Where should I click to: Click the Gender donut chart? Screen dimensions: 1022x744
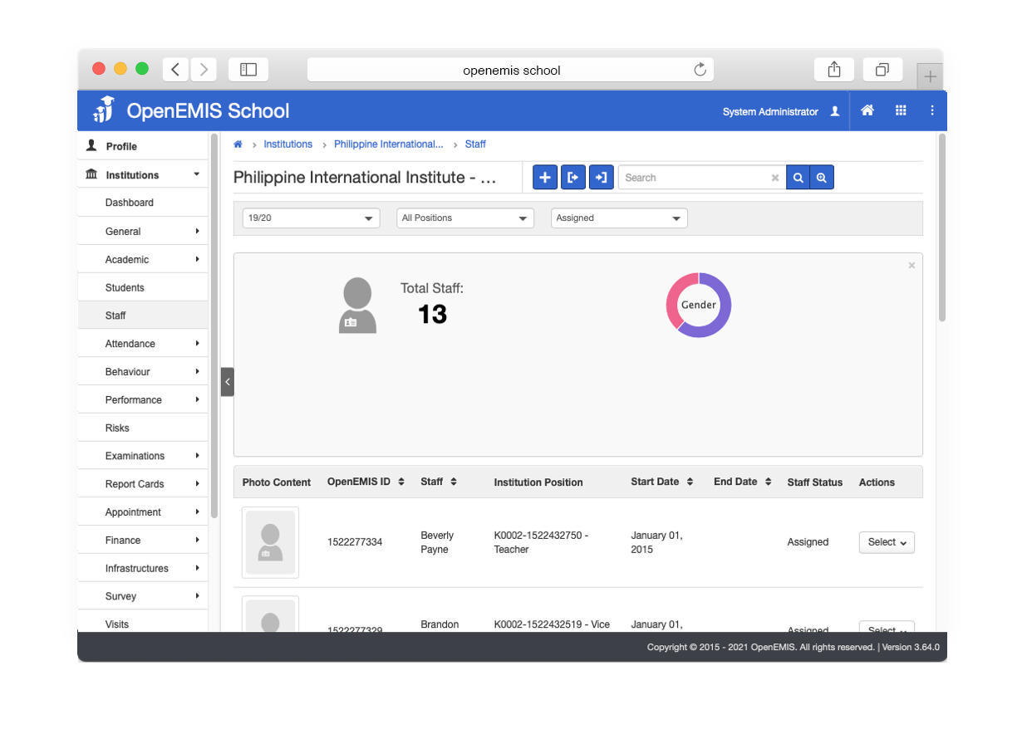click(x=699, y=305)
